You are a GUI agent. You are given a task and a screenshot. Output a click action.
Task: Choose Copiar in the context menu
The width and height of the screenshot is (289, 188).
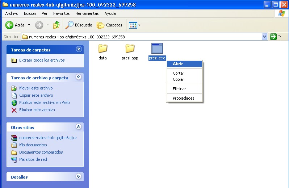point(184,79)
